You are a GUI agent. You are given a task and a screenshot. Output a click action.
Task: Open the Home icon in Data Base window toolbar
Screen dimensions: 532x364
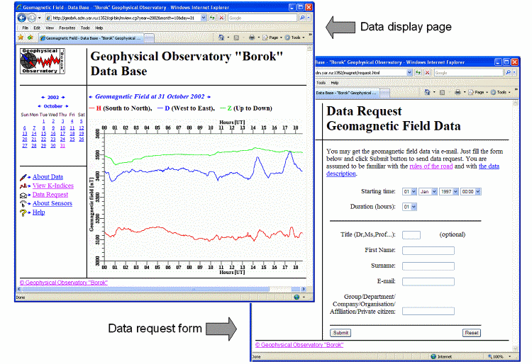point(221,38)
